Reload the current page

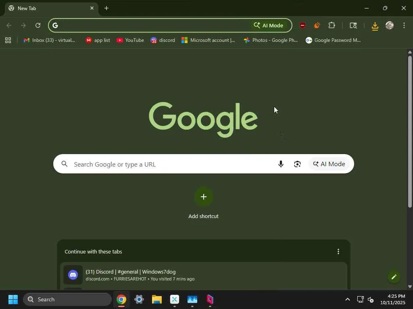click(x=38, y=25)
